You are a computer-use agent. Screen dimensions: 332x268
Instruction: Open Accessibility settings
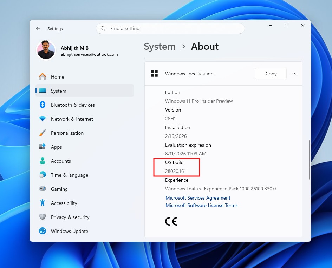[64, 203]
